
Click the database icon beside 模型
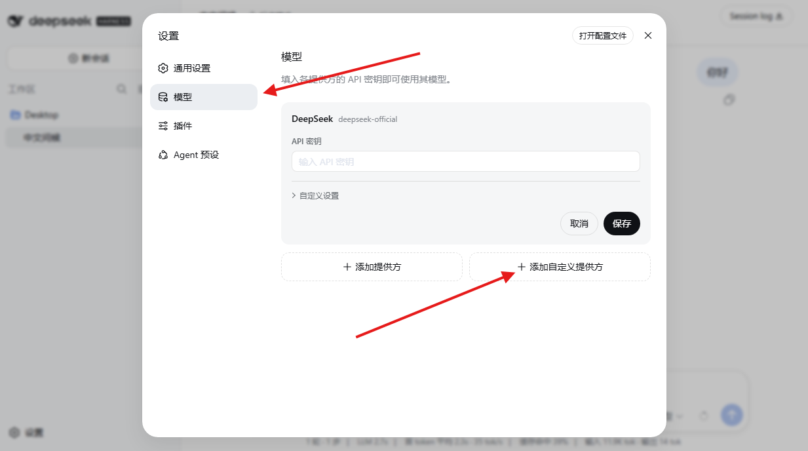pos(163,97)
